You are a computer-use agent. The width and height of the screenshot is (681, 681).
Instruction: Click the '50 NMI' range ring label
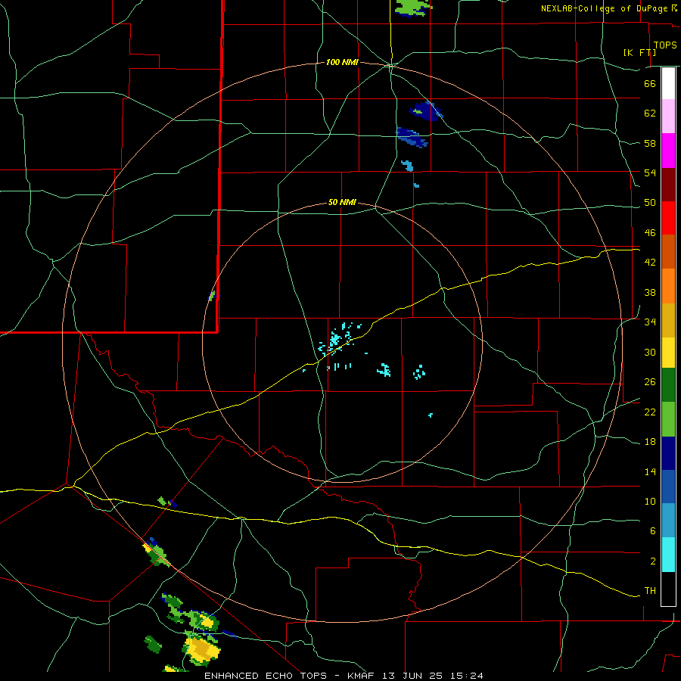(342, 202)
